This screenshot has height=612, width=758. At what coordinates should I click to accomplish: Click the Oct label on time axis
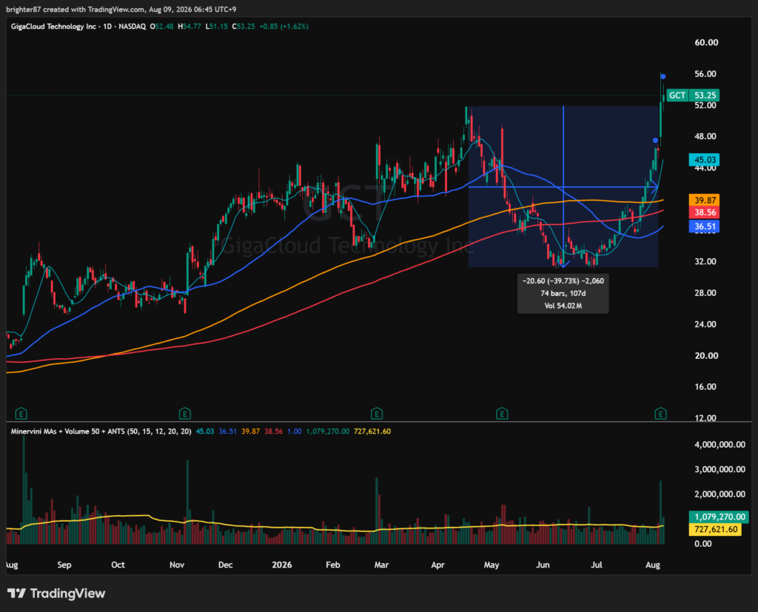[118, 565]
